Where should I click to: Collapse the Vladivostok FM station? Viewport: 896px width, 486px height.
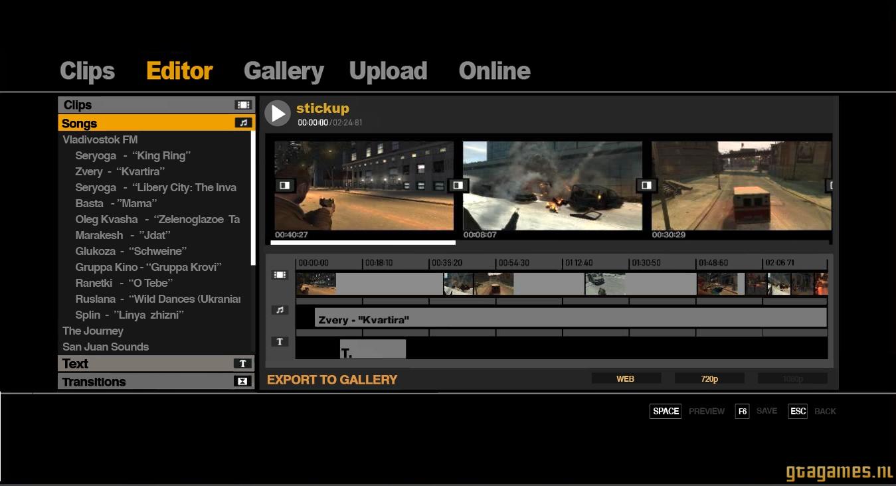(100, 139)
